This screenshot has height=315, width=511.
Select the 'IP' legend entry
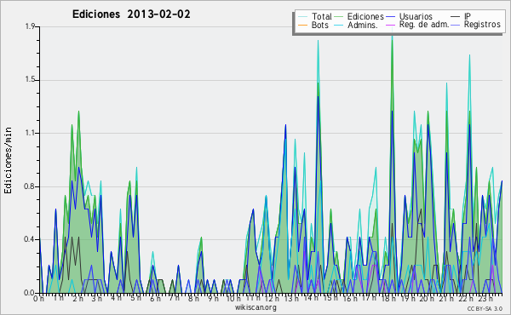tap(468, 16)
